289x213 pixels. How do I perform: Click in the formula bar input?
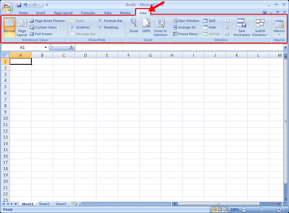[179, 47]
